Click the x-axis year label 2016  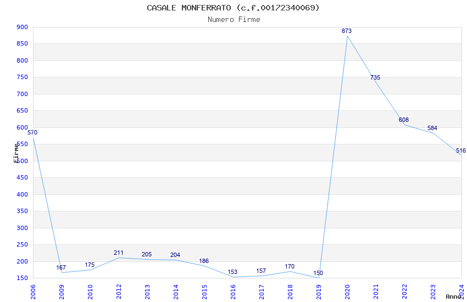pos(233,292)
